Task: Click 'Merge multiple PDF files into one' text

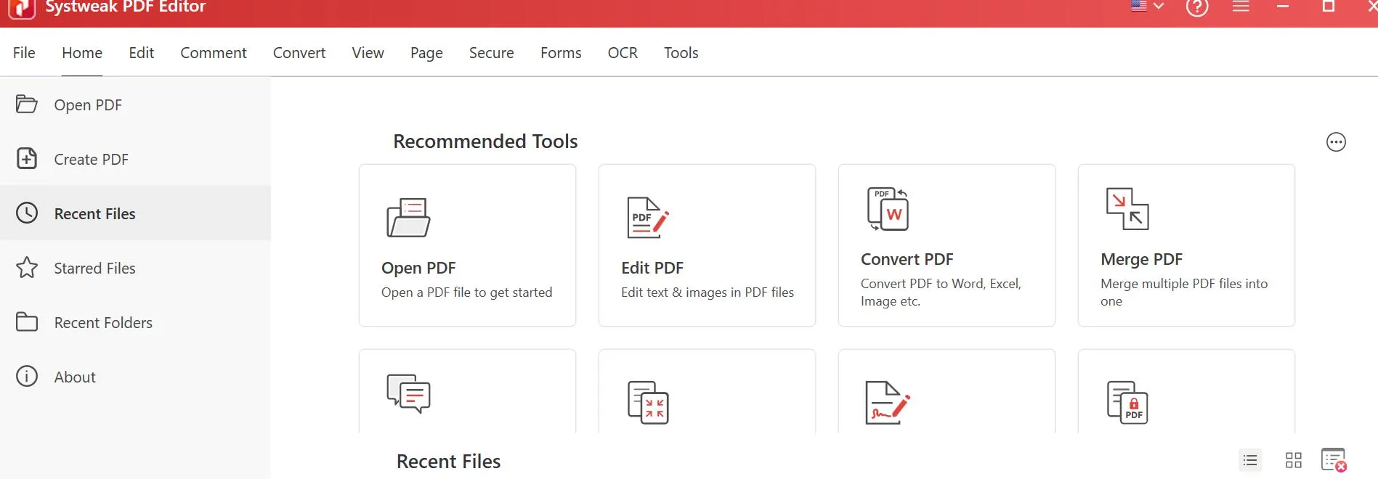Action: [x=1184, y=292]
